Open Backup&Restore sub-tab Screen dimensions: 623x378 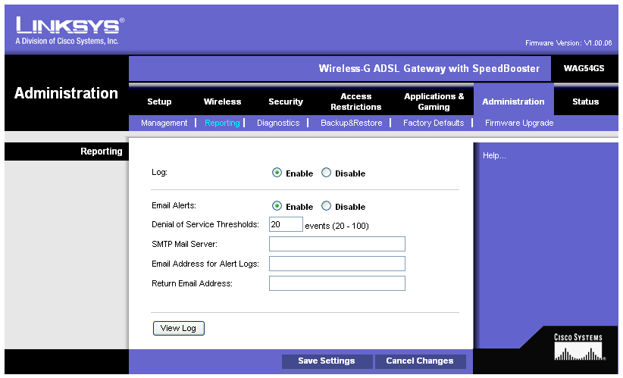351,123
